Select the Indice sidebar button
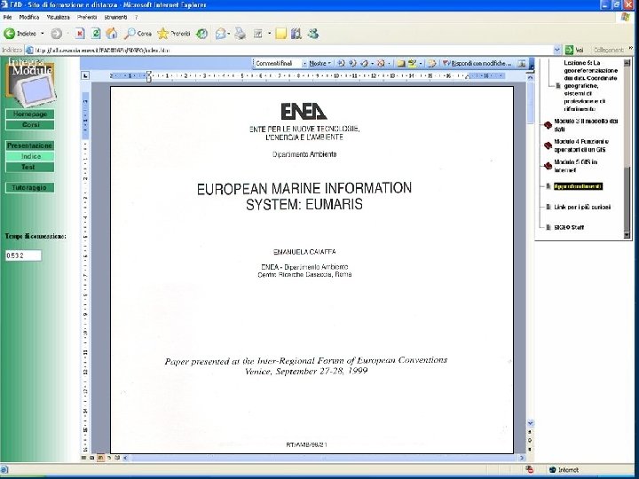Screen dimensions: 639x479 click(x=30, y=156)
